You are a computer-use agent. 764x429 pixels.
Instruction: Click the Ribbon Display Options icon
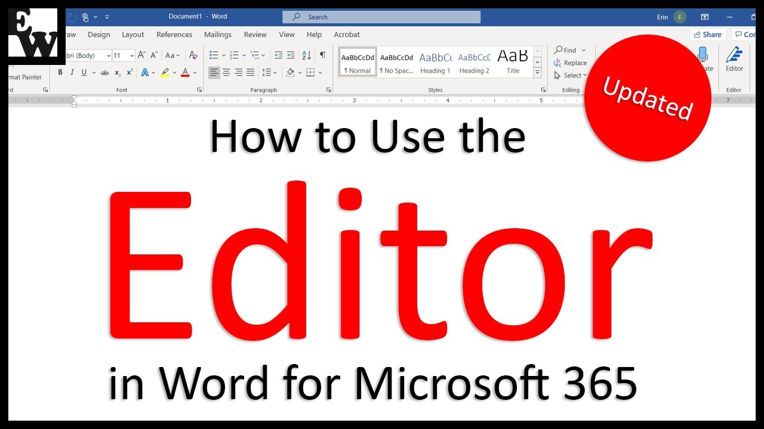tap(705, 17)
